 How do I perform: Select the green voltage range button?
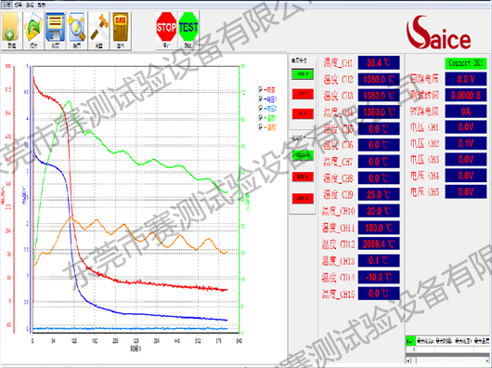click(303, 74)
